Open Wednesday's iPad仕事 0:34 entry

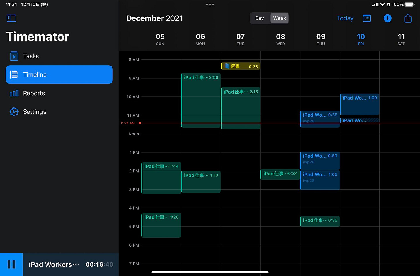(280, 174)
